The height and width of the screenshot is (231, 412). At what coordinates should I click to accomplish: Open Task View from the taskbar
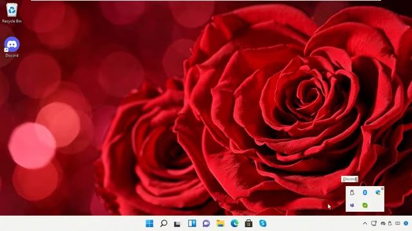(178, 224)
